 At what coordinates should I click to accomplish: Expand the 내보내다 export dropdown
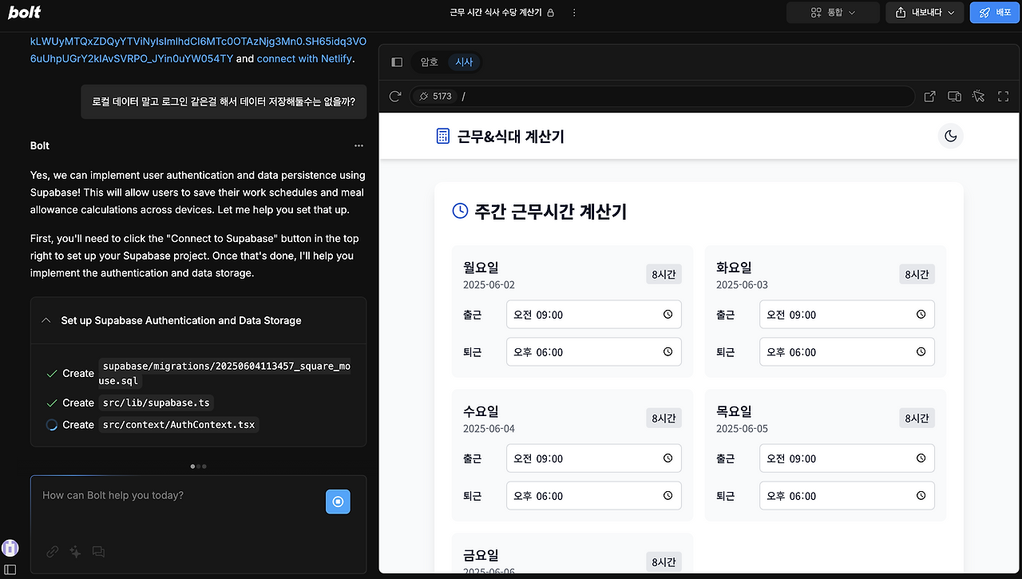click(924, 12)
